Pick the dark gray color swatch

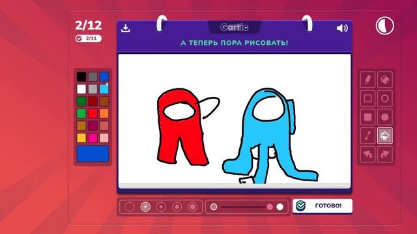pyautogui.click(x=93, y=77)
